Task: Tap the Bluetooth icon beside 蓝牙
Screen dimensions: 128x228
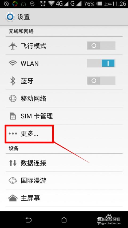Action: 13,81
